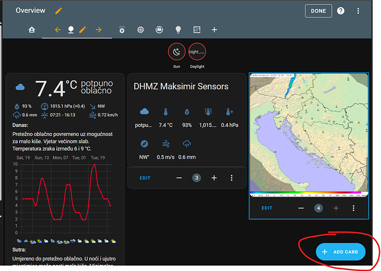Click the cloud condition sensor icon in DHMZ card
381x271 pixels.
pyautogui.click(x=144, y=111)
